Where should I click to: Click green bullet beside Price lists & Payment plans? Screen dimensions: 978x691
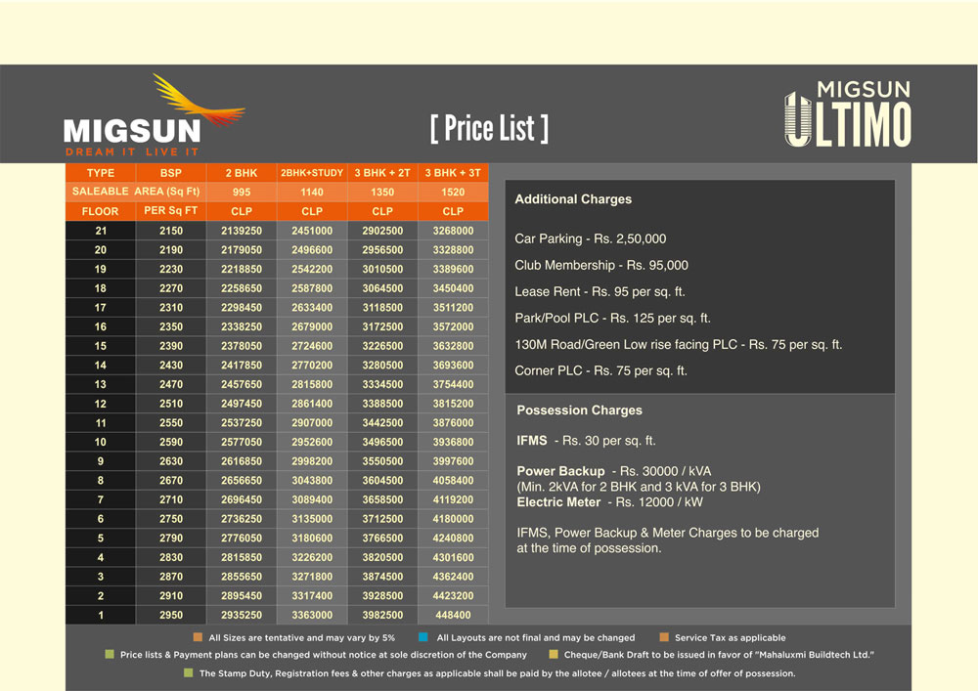110,655
